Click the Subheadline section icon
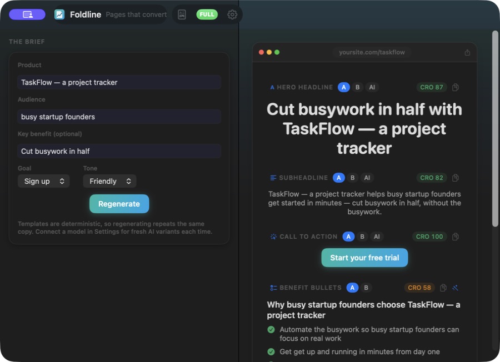 click(273, 178)
